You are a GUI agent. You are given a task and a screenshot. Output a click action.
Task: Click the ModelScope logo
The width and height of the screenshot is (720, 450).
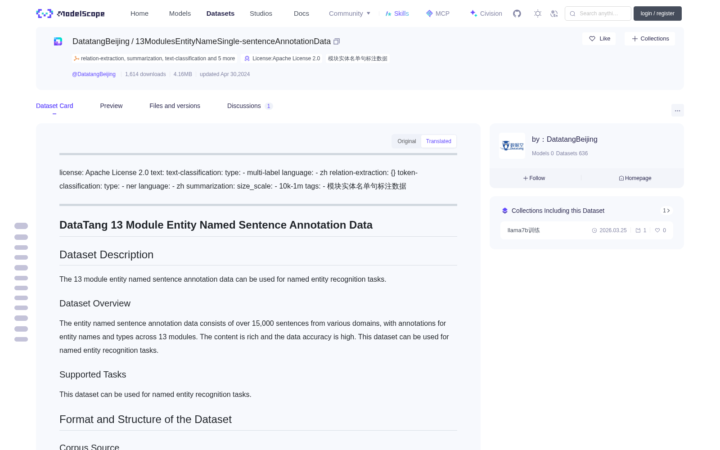click(71, 13)
